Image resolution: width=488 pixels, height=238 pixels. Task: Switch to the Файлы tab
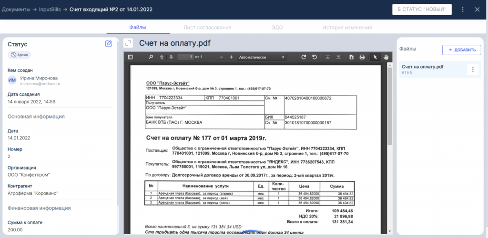point(138,27)
